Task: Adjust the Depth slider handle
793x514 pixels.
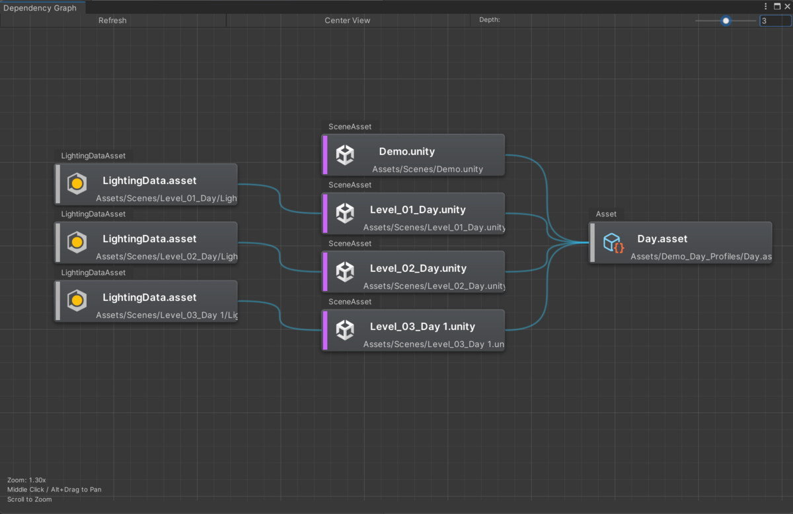Action: coord(726,20)
